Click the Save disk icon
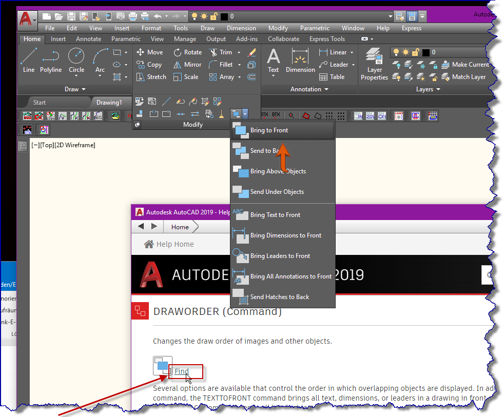The height and width of the screenshot is (417, 504). pyautogui.click(x=71, y=16)
